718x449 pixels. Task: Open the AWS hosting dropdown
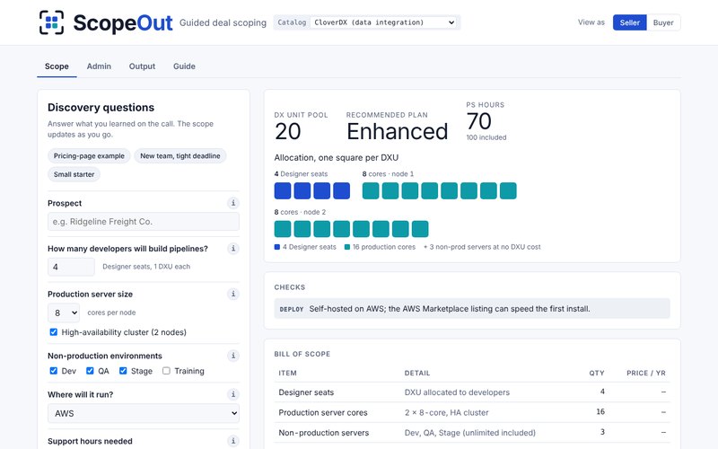click(x=144, y=413)
